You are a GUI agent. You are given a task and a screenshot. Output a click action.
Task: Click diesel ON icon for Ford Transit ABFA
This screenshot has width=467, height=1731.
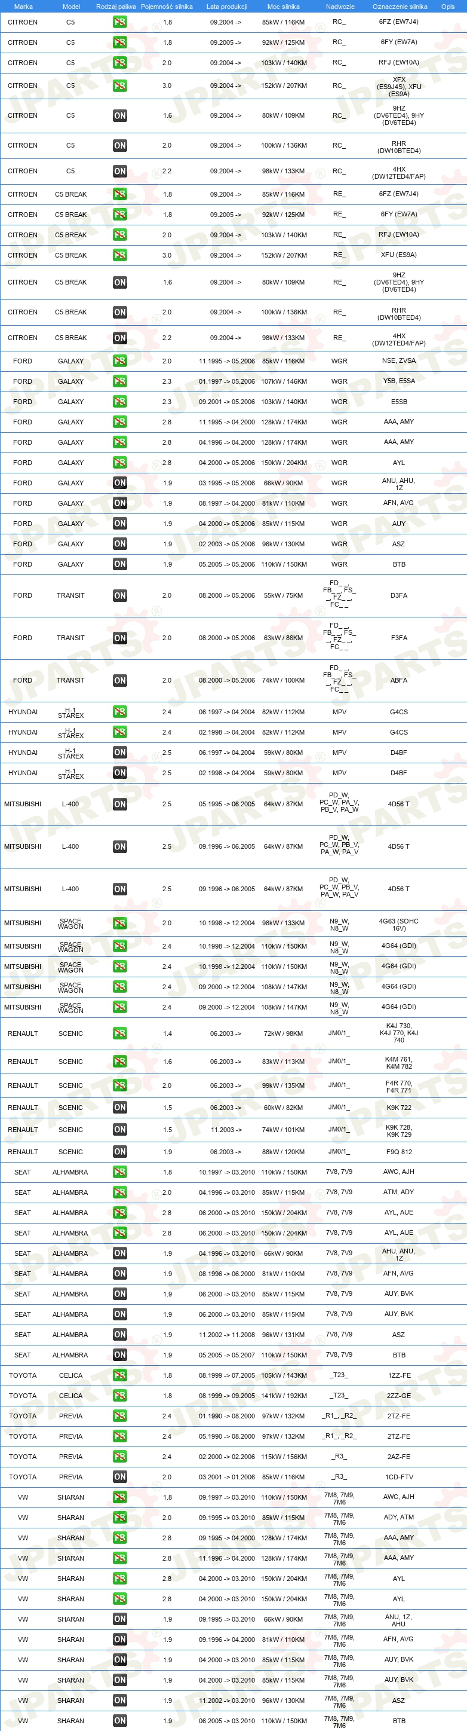pyautogui.click(x=119, y=681)
